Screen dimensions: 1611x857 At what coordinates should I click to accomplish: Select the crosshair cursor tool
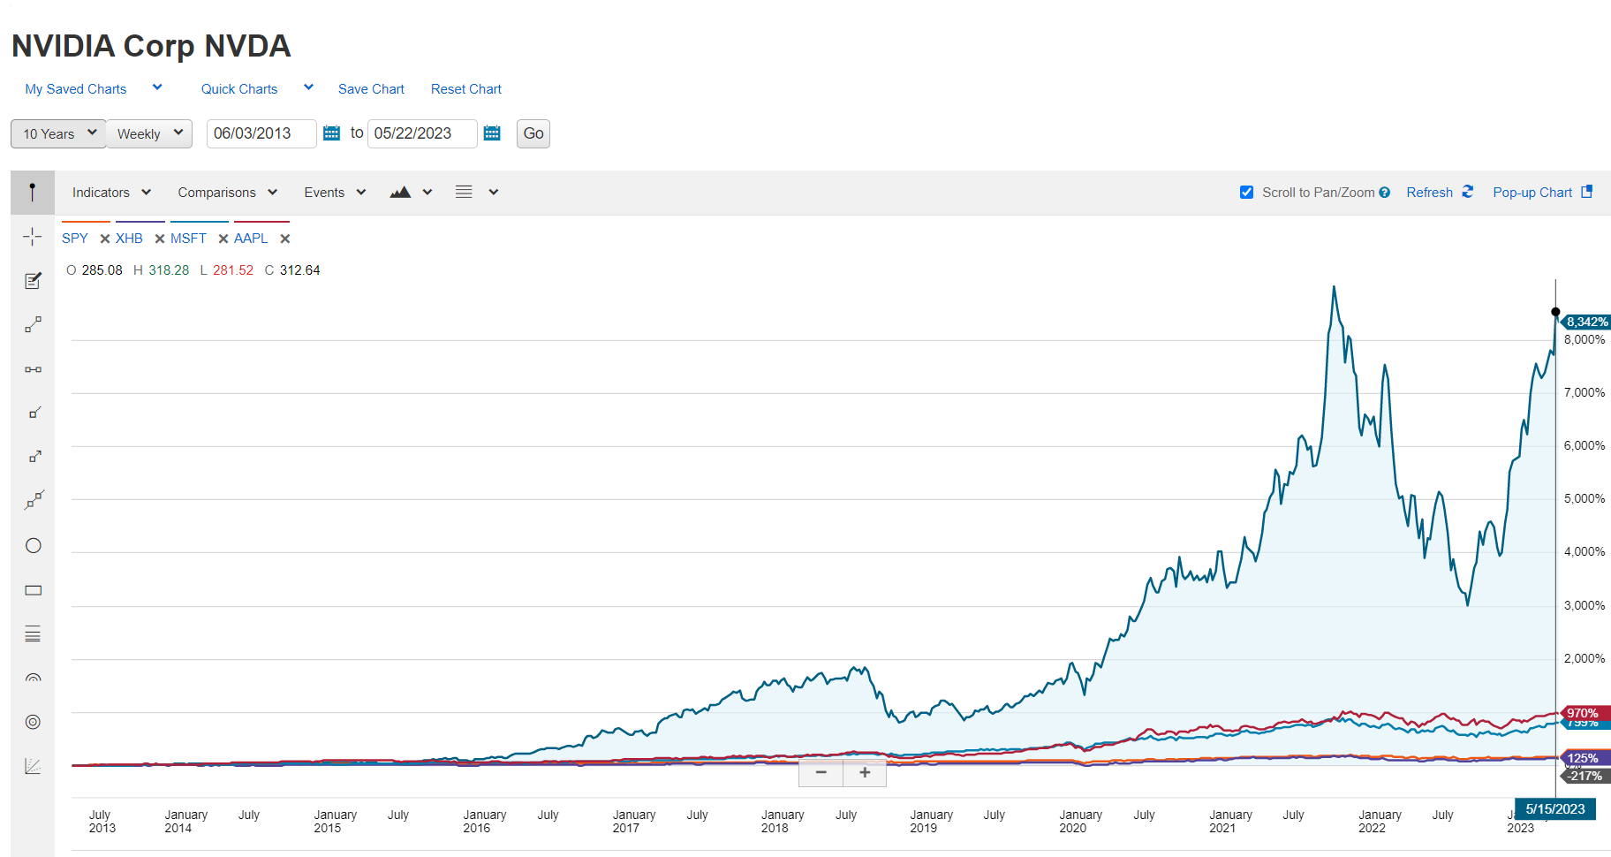pos(33,237)
